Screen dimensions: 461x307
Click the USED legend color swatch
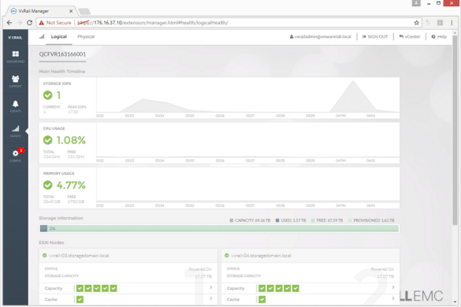point(277,220)
